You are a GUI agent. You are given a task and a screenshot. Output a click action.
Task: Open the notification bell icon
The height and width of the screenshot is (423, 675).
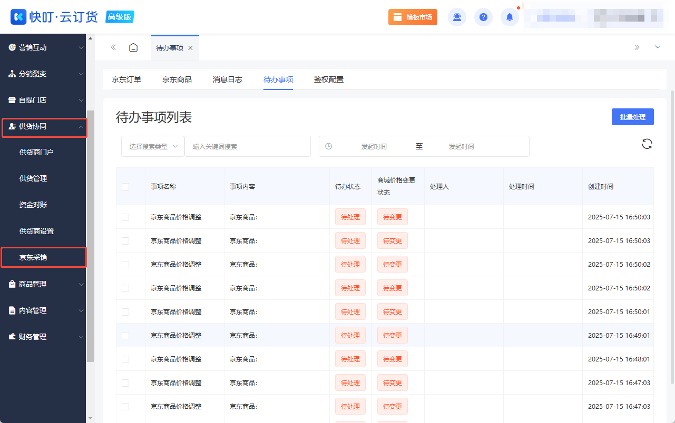(x=510, y=17)
